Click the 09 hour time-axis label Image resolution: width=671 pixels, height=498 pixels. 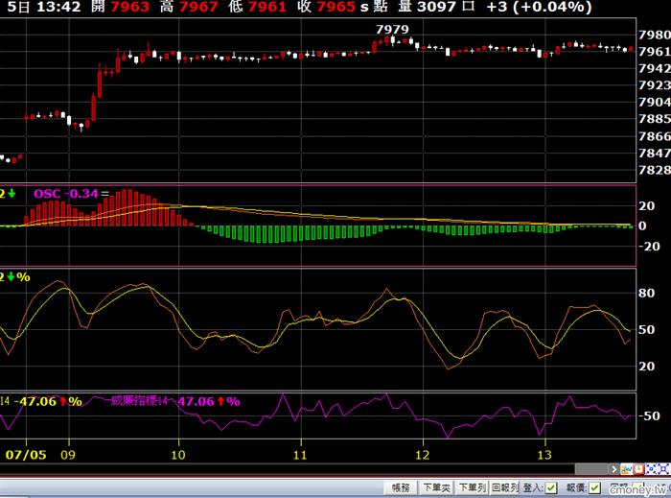point(68,455)
